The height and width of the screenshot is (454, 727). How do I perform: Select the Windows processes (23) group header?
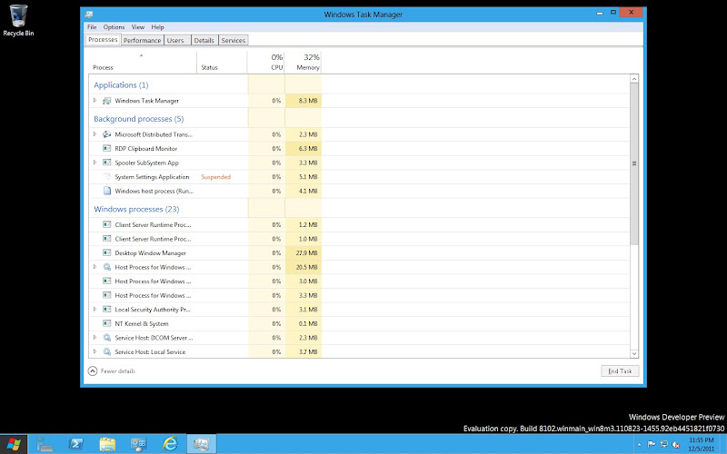click(x=136, y=209)
